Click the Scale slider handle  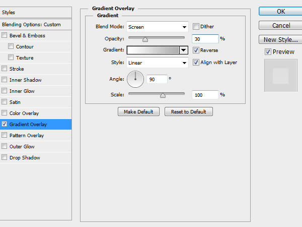(163, 95)
